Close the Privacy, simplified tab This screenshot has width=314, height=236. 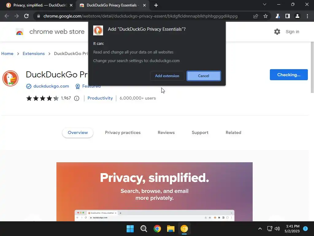(x=71, y=6)
